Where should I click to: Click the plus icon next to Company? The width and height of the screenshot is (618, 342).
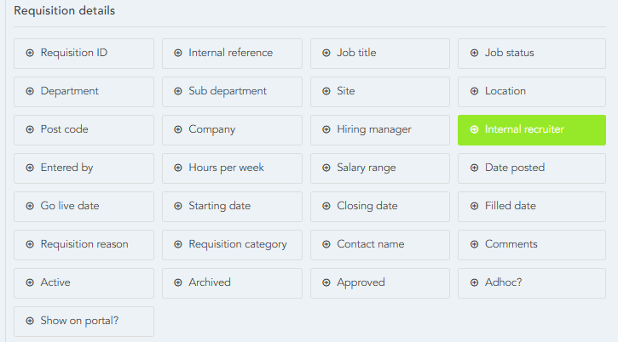(x=178, y=129)
